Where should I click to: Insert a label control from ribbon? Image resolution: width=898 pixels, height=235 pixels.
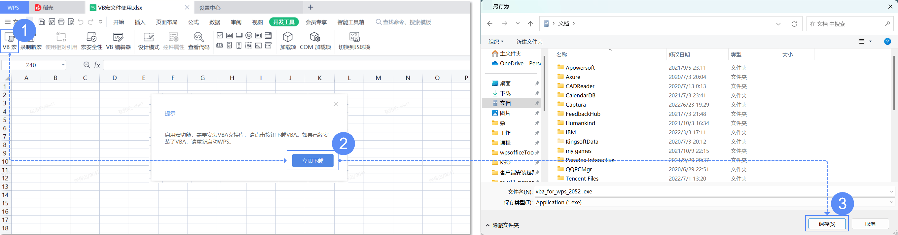tap(249, 46)
